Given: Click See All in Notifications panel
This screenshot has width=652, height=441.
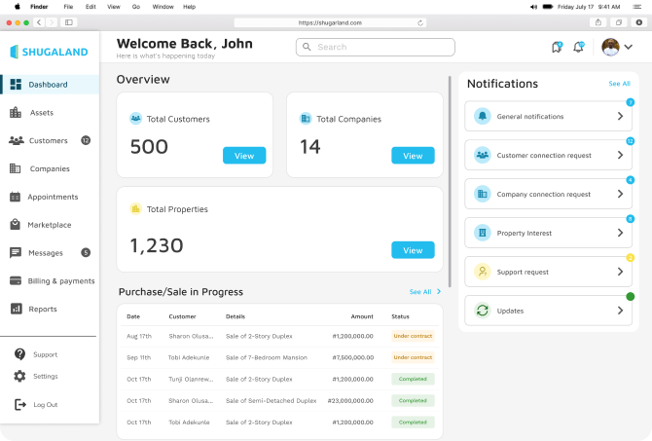Looking at the screenshot, I should click(620, 84).
